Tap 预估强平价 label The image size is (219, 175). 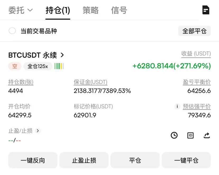click(197, 106)
